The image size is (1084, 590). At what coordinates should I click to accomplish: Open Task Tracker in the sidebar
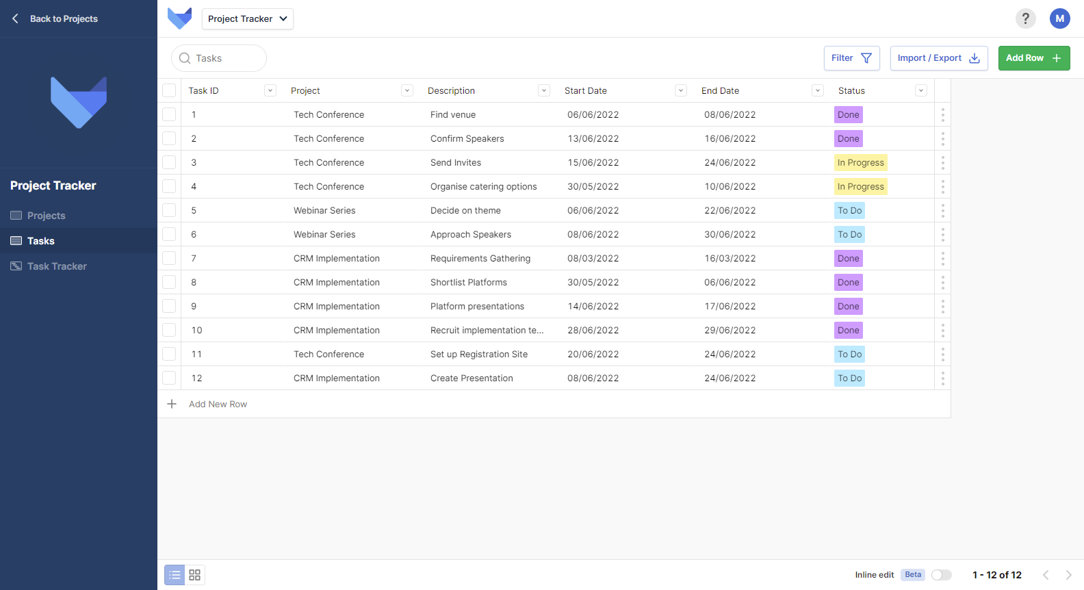(x=79, y=266)
